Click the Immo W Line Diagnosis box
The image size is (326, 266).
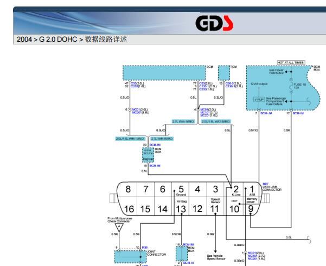(x=148, y=155)
